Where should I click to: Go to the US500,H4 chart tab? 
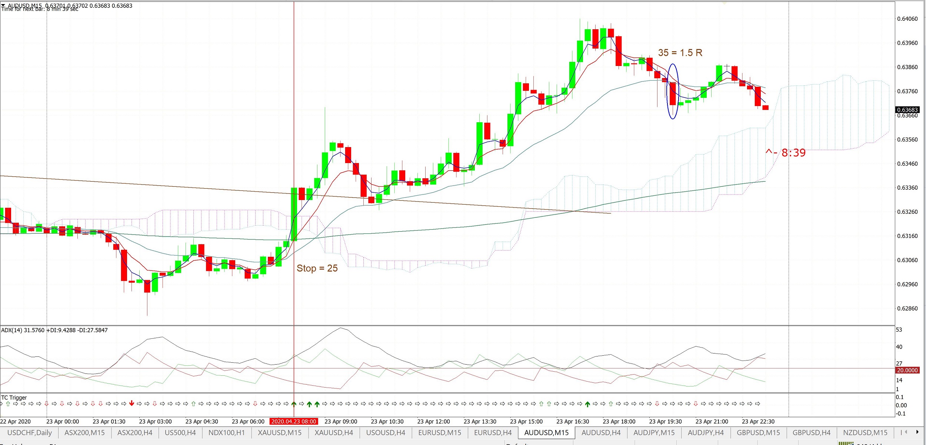coord(180,432)
